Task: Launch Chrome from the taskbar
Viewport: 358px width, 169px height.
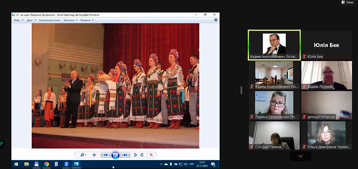Action: (x=47, y=164)
